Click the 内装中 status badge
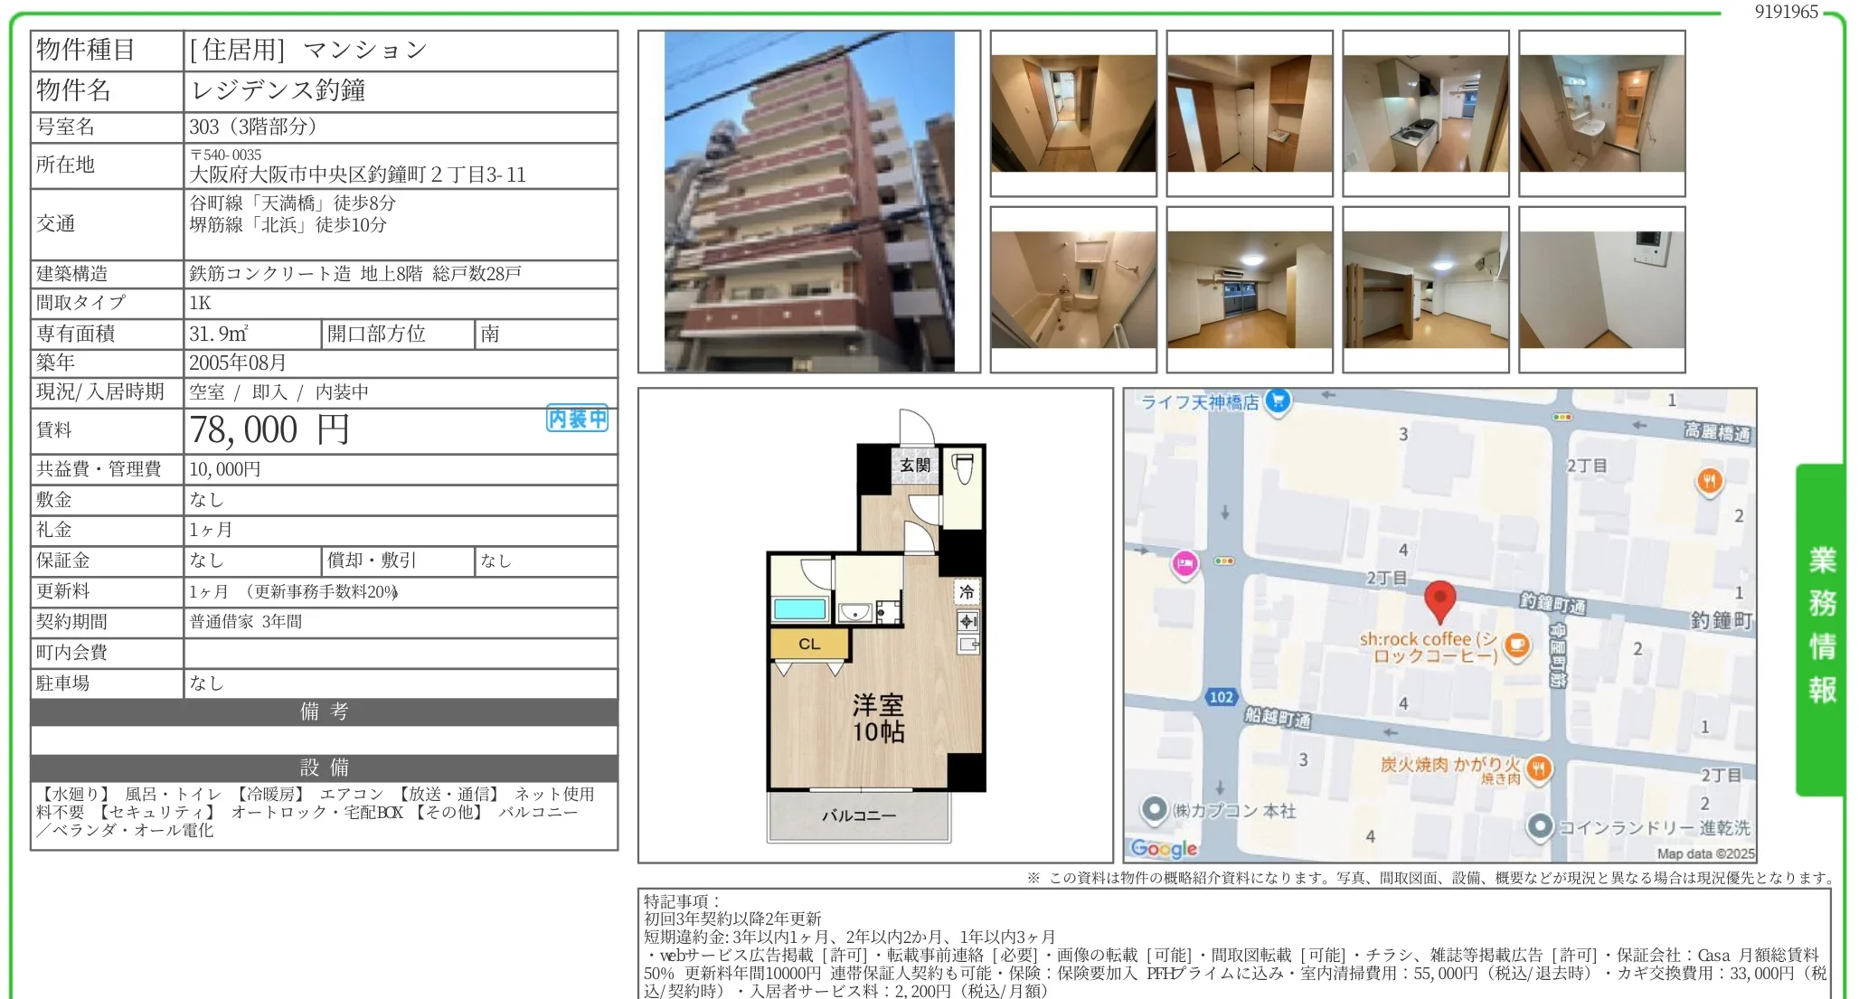 coord(577,419)
